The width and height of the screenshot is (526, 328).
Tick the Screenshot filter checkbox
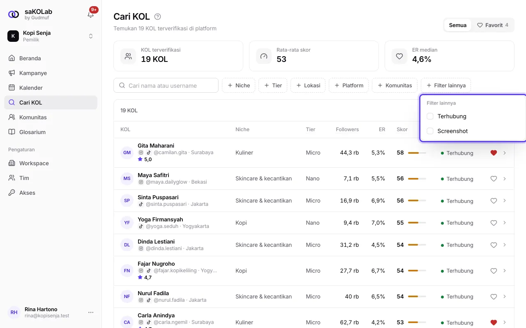[x=430, y=131]
